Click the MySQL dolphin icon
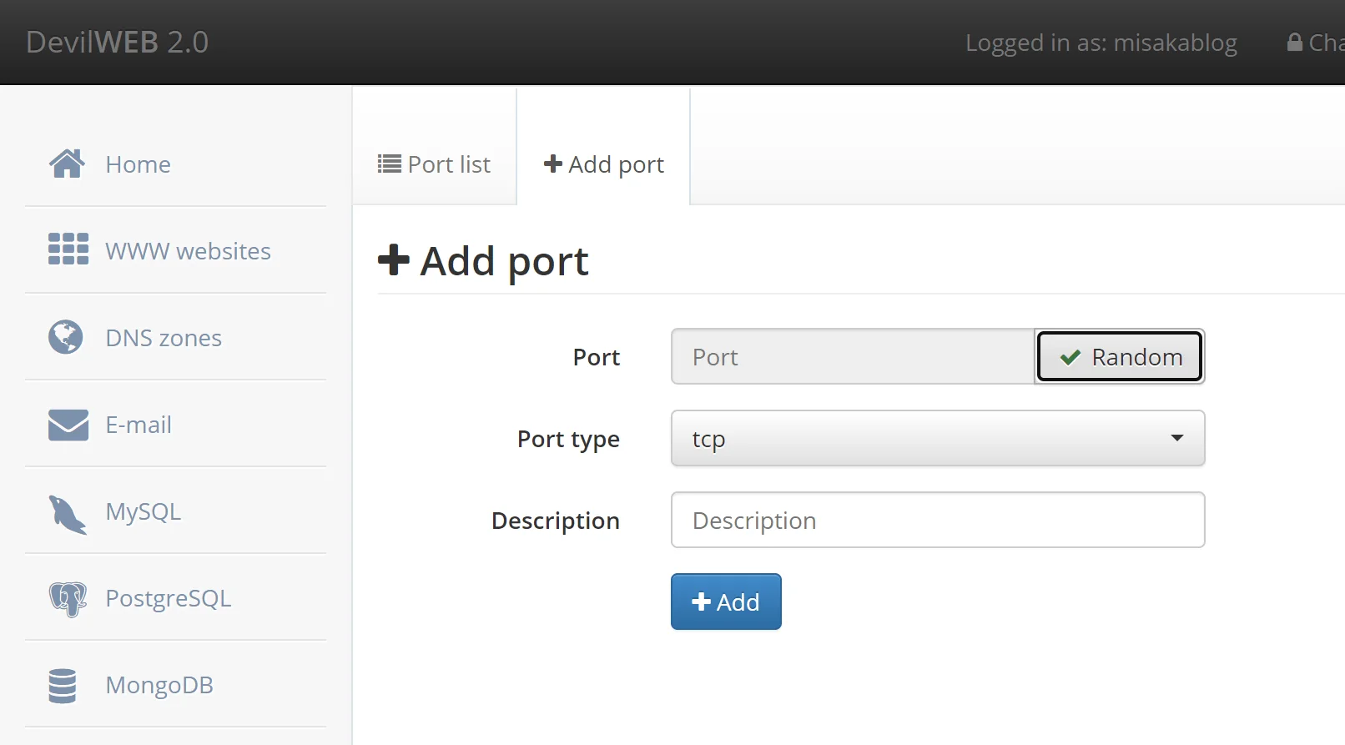Viewport: 1345px width, 745px height. tap(67, 513)
